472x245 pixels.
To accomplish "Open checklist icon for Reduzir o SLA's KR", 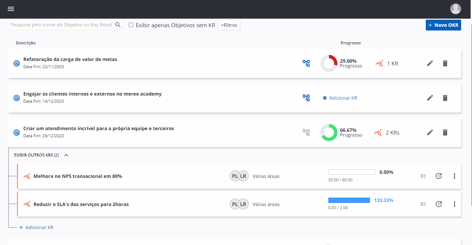I will pos(423,204).
